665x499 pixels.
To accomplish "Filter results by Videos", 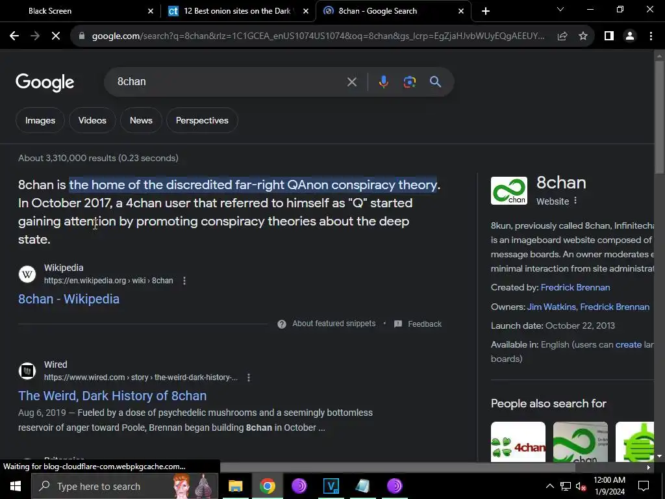I will click(92, 120).
